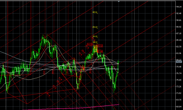183x110 pixels.
Task: Click the chart shift triangle marker
Action: [x=119, y=2]
